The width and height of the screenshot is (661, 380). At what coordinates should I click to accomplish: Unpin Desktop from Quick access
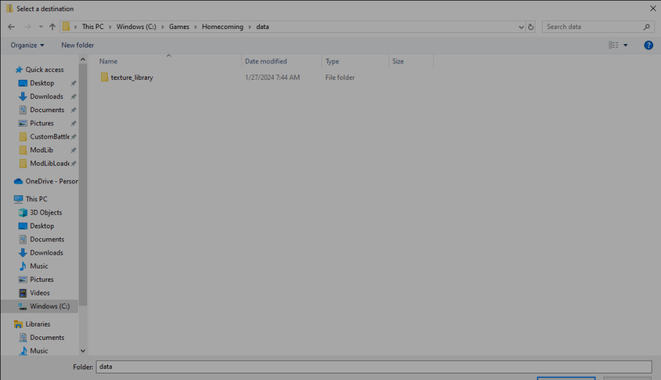[x=73, y=82]
